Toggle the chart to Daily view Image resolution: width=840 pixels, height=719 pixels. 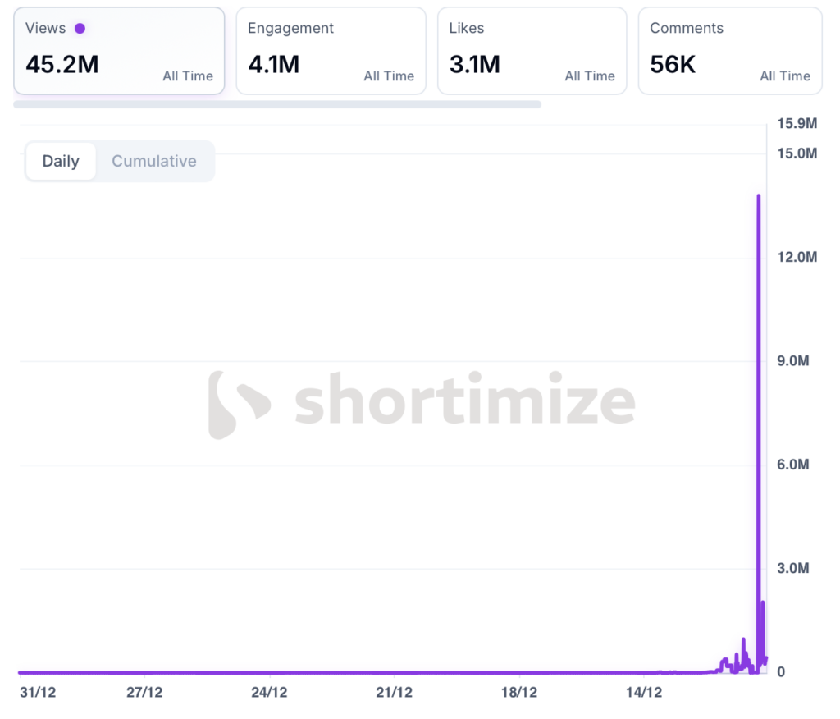(61, 161)
